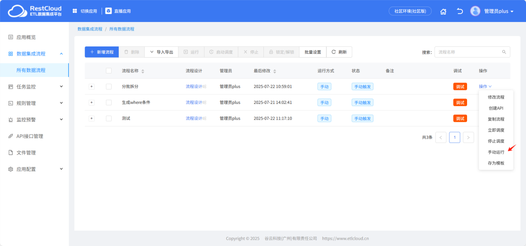Select 手动运行 from the operations menu

click(496, 152)
